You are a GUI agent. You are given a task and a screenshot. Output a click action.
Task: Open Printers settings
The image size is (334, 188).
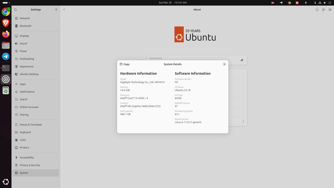pyautogui.click(x=36, y=148)
